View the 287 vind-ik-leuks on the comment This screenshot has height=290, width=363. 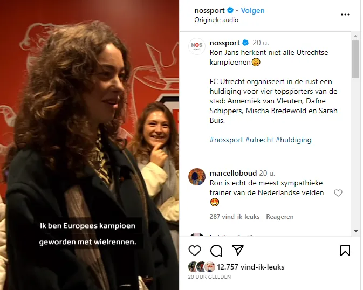pos(235,217)
